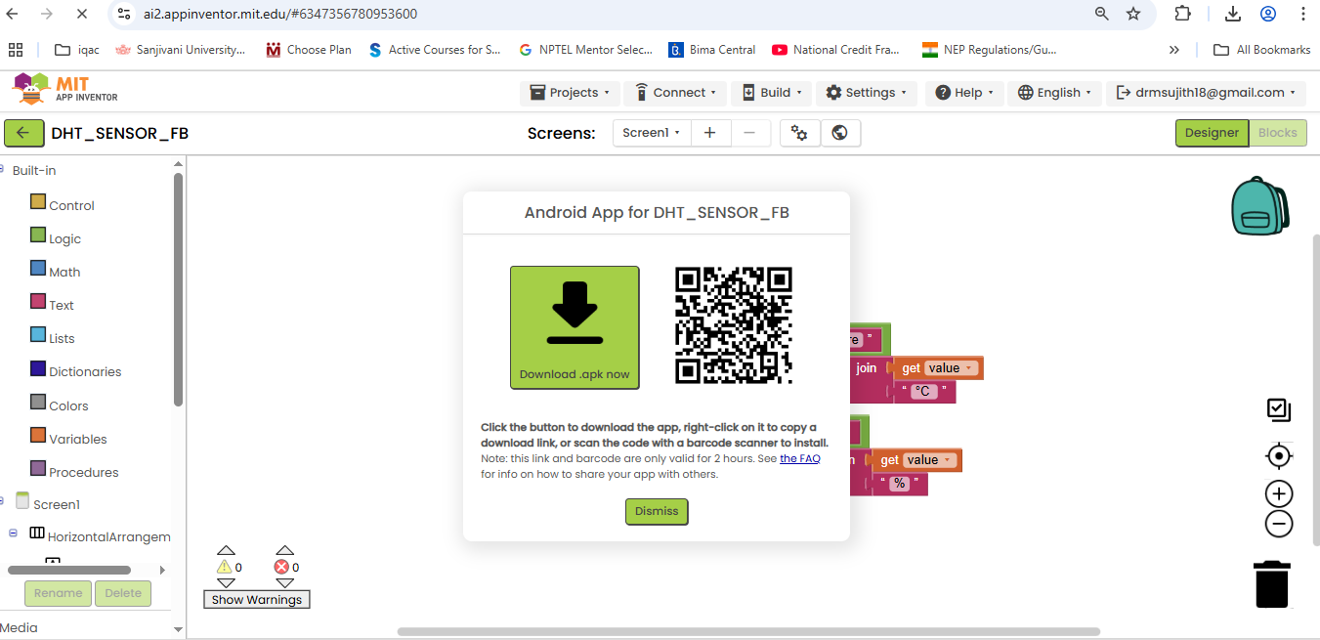Go to previous warning up arrow
Viewport: 1320px width, 640px height.
226,550
